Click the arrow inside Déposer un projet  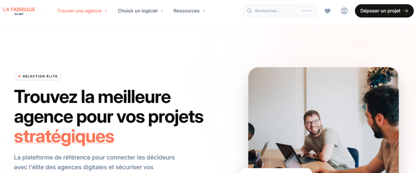tap(406, 11)
